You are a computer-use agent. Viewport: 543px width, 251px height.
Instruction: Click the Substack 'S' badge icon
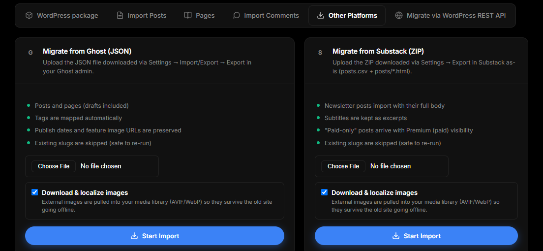[x=320, y=53]
